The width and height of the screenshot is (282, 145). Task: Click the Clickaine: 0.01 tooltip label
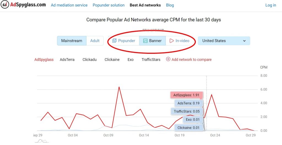coord(188,128)
